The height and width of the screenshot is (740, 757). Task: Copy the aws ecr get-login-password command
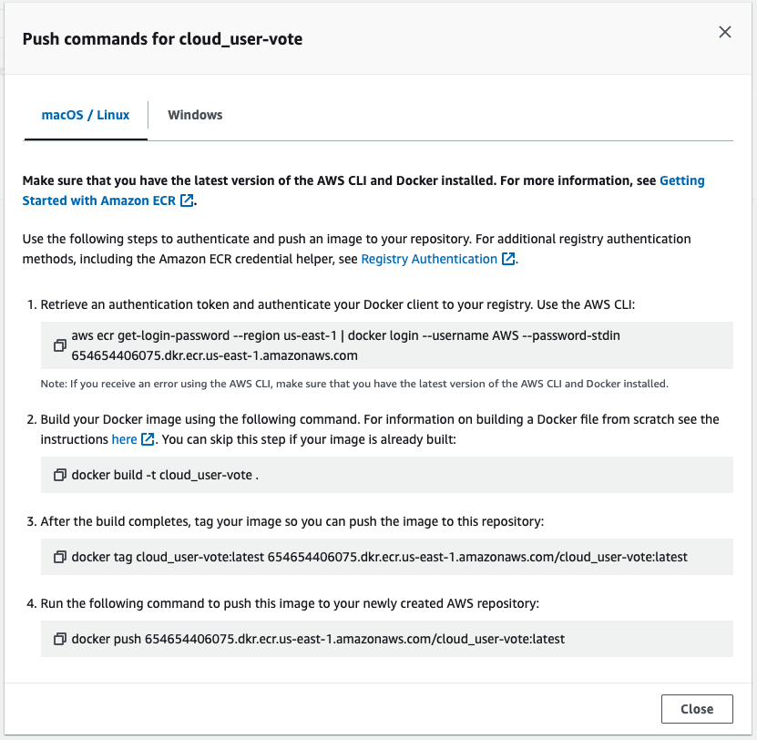[59, 345]
